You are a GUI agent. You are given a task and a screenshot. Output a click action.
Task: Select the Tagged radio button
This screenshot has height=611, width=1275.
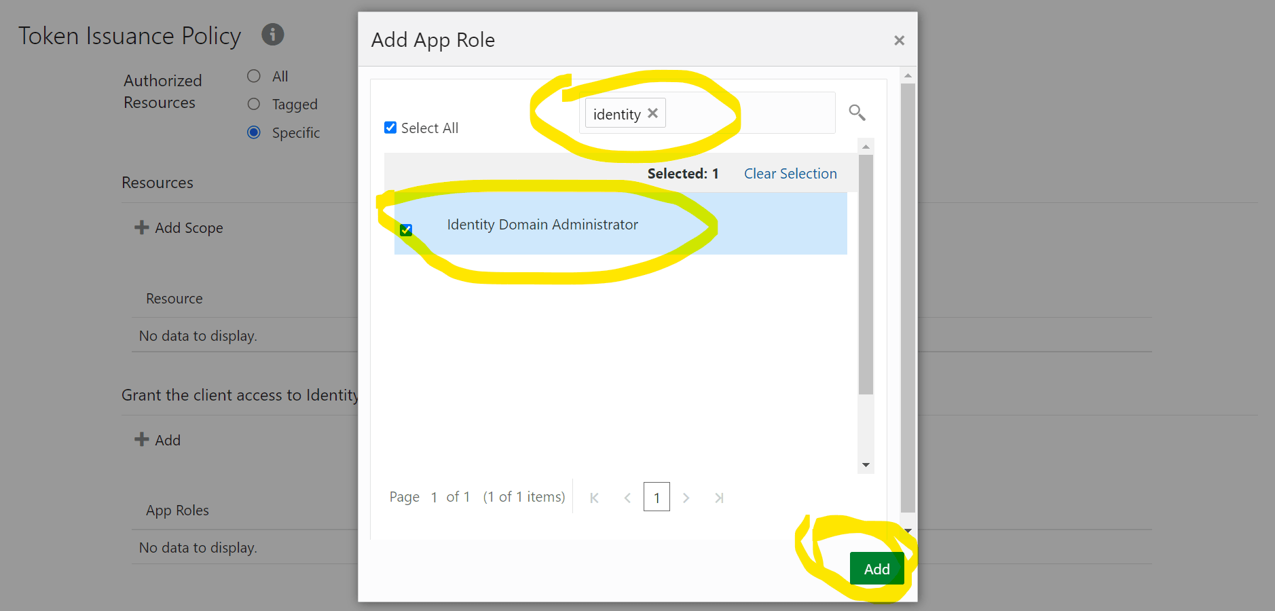pos(254,104)
